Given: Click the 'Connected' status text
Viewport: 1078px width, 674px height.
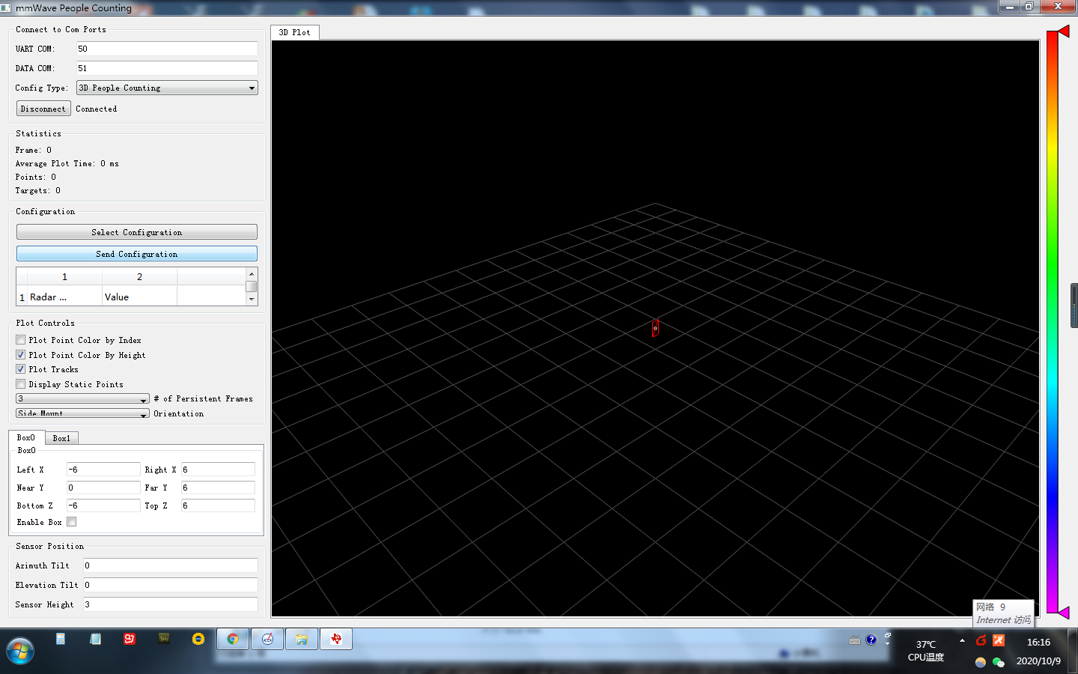Looking at the screenshot, I should tap(97, 109).
